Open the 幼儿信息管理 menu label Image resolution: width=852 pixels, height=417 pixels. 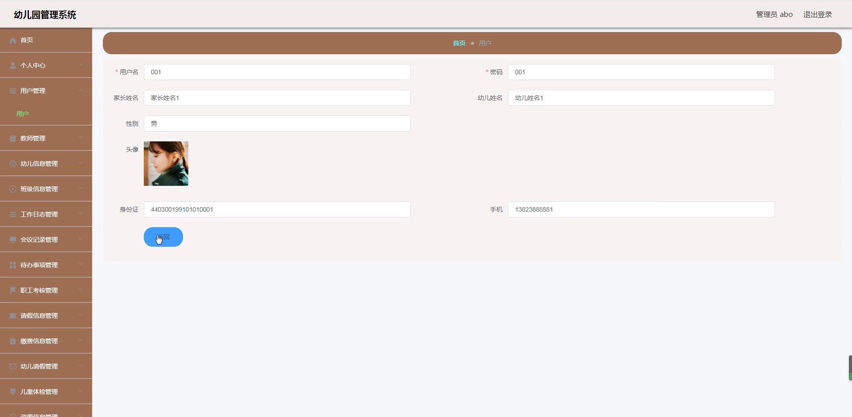pyautogui.click(x=39, y=164)
